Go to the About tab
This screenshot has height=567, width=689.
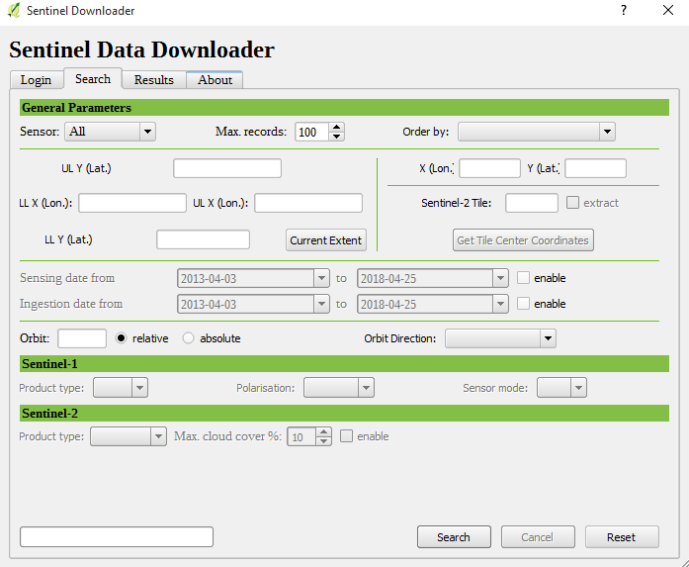tap(215, 80)
